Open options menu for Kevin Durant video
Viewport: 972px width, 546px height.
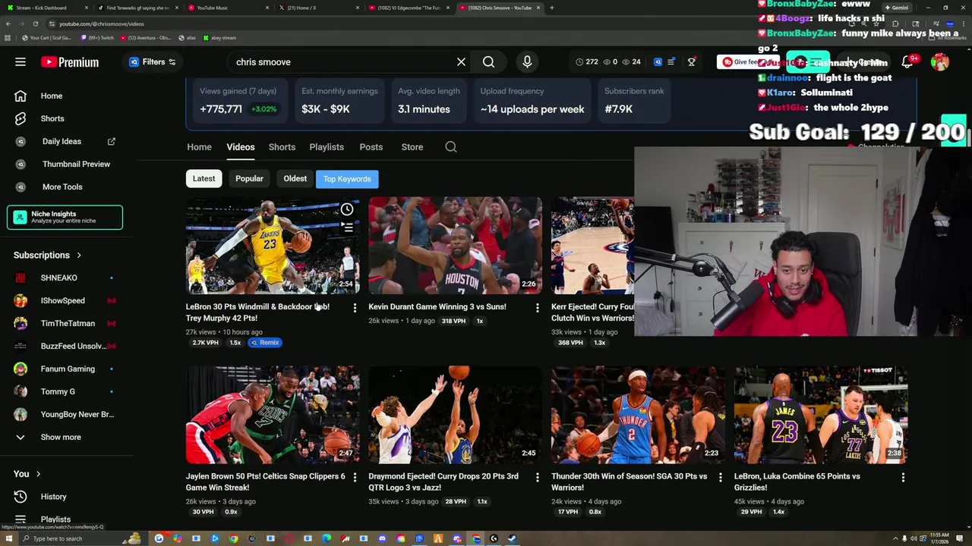pos(538,308)
